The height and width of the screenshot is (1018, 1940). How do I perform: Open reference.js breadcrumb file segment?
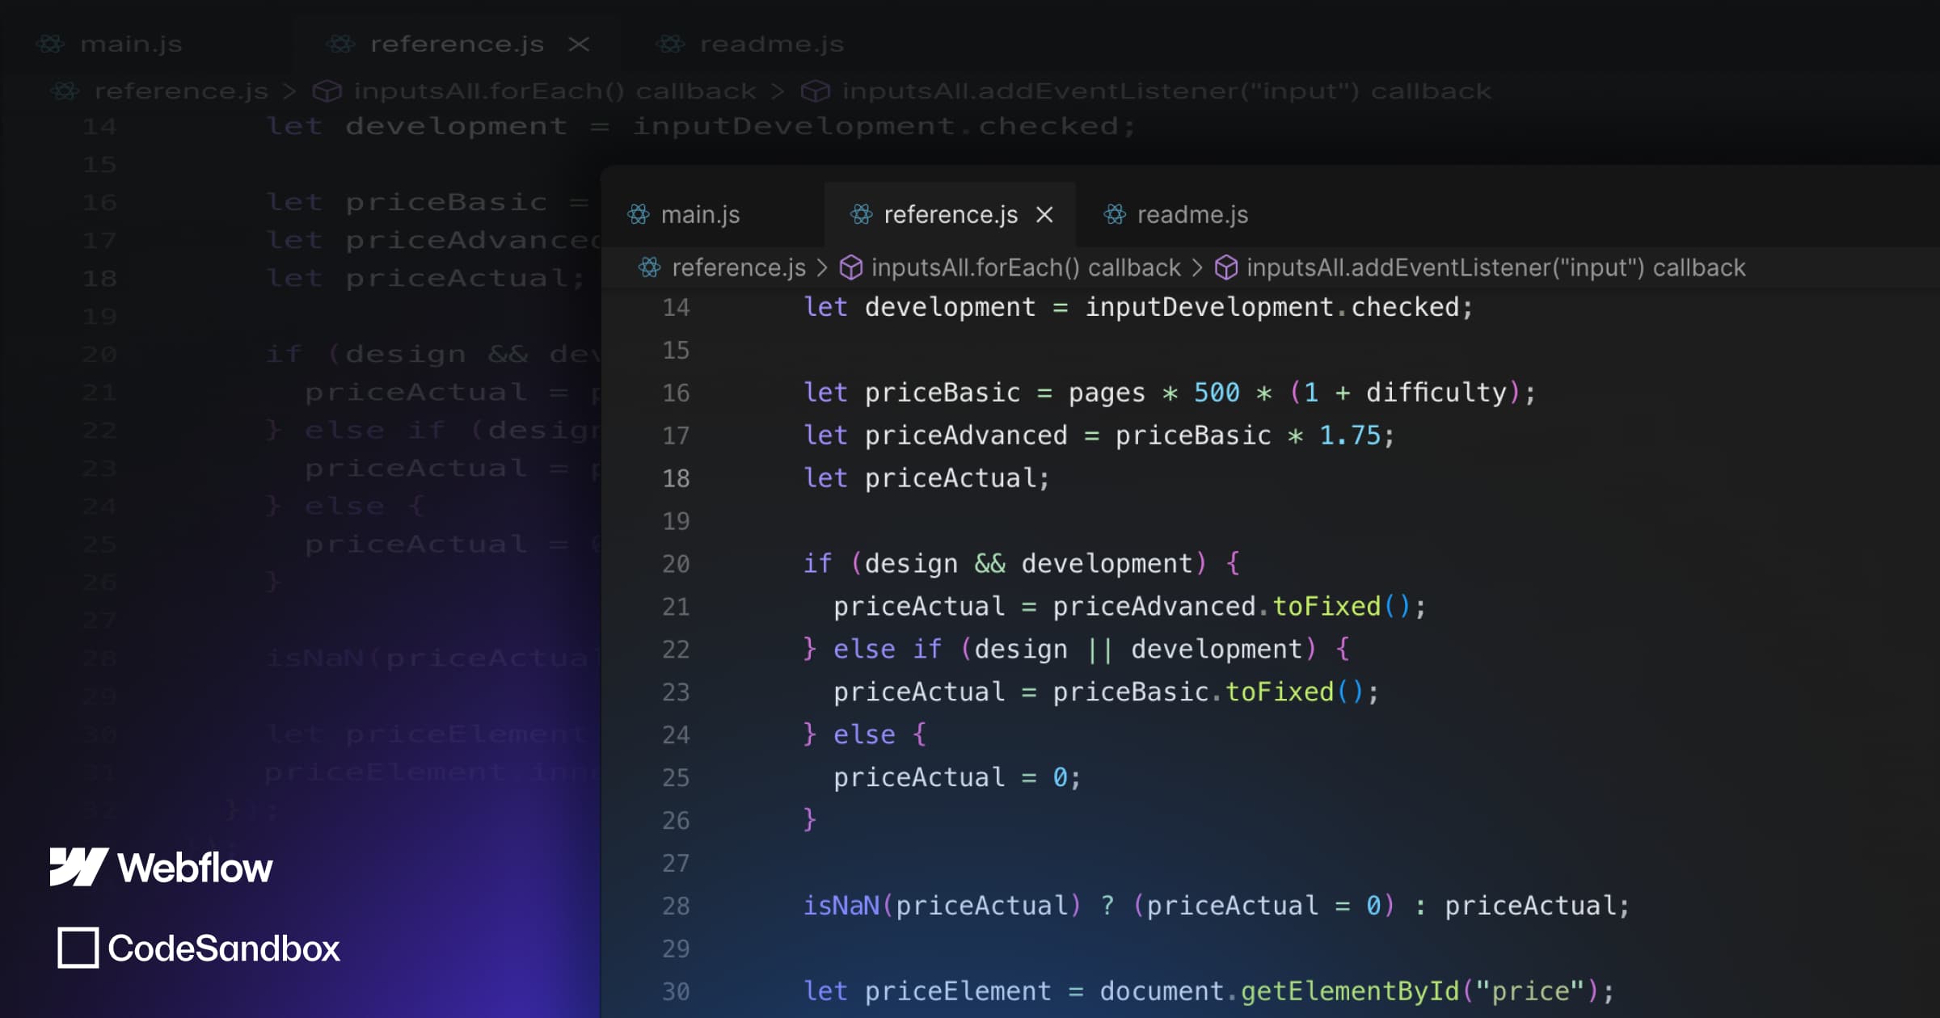coord(738,267)
